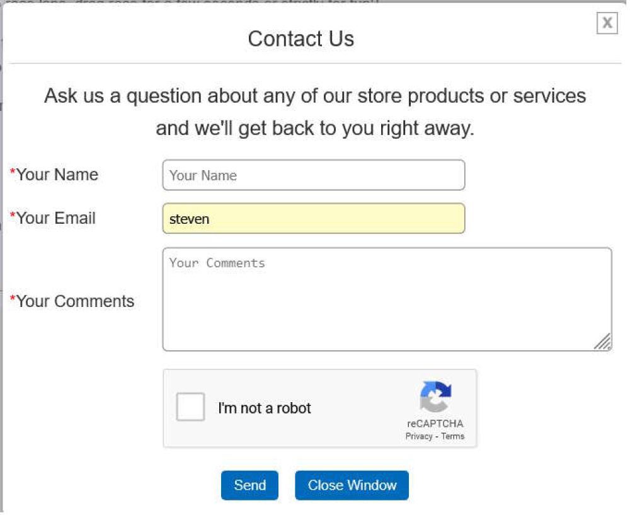This screenshot has height=515, width=630.
Task: Click the red asterisk beside Your Name
Action: tap(13, 173)
